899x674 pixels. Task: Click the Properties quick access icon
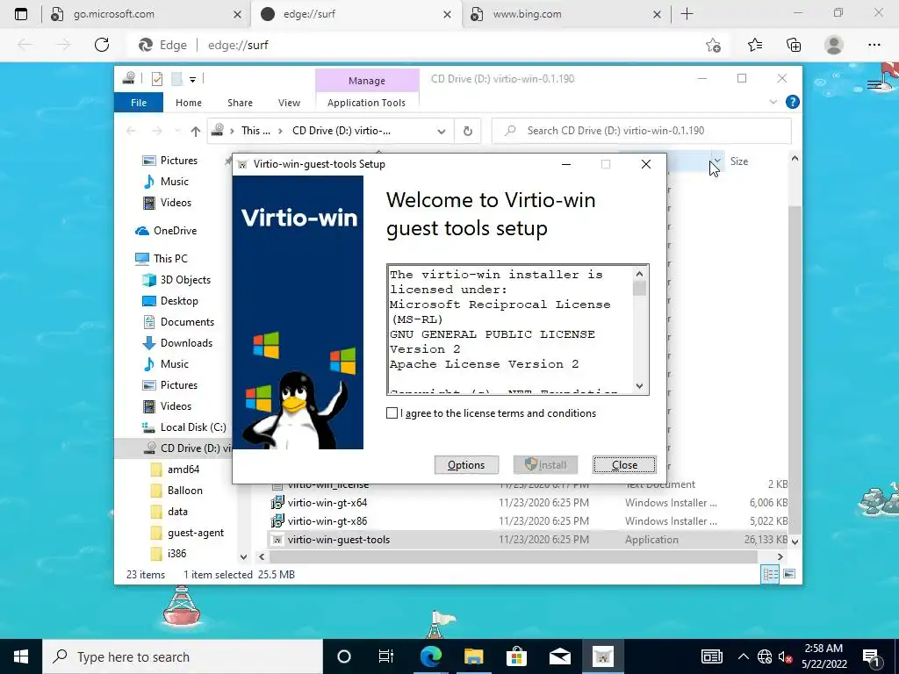pos(157,79)
